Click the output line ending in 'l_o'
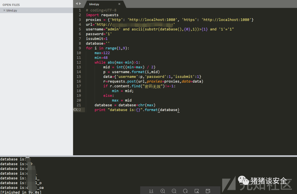297x194 pixels. tap(21, 183)
